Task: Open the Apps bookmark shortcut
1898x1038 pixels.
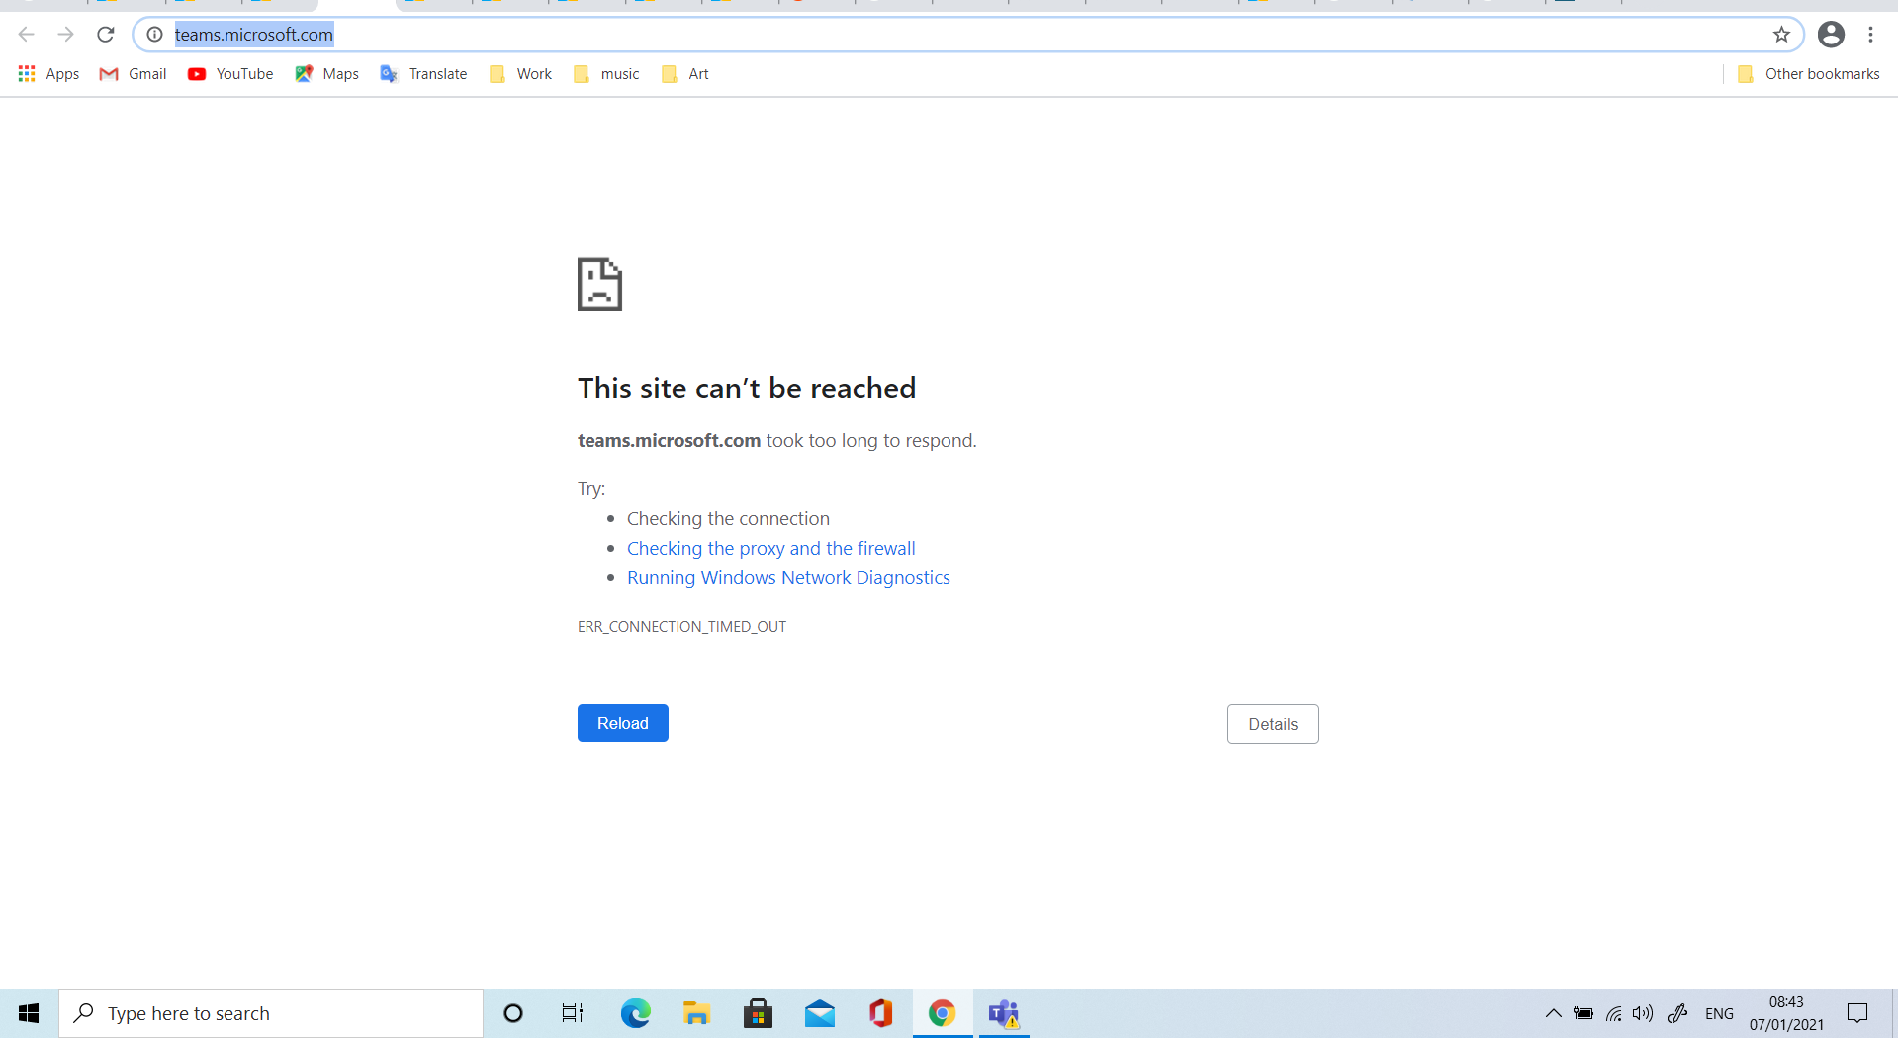Action: [48, 74]
